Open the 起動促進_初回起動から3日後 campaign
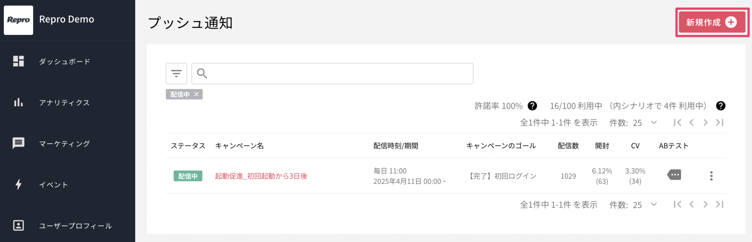752x242 pixels. 261,176
